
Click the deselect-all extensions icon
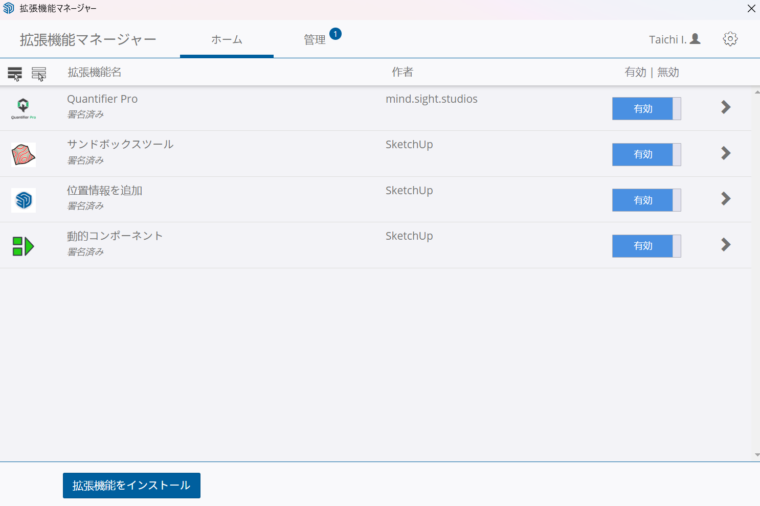(39, 74)
